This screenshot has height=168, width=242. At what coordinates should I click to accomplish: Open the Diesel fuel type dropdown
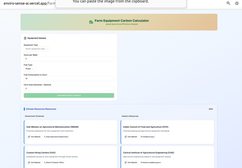pyautogui.click(x=30, y=69)
